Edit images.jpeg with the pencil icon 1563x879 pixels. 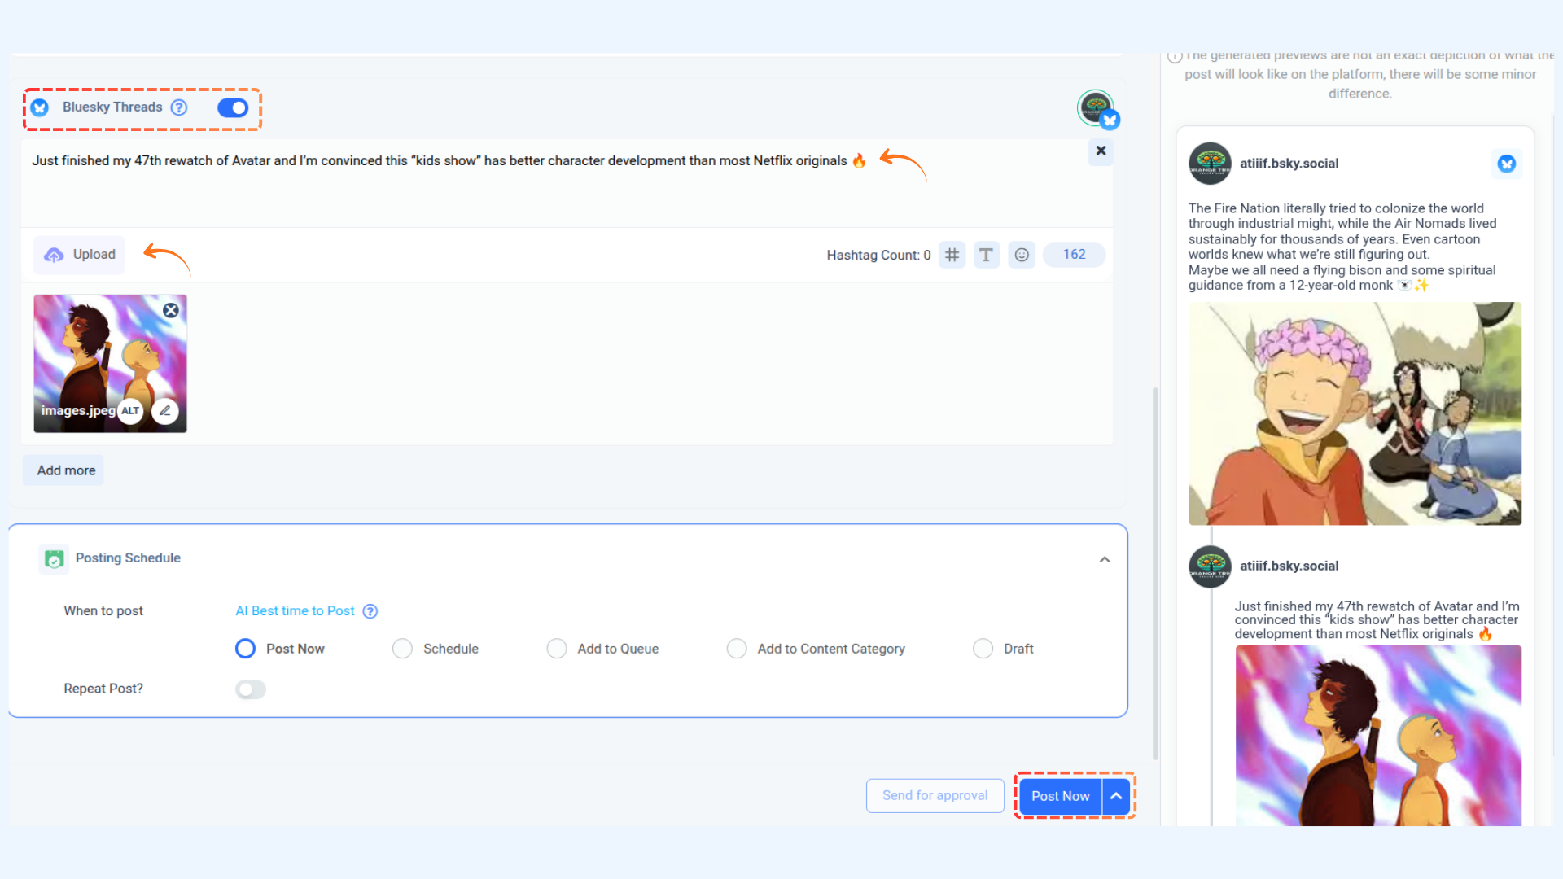point(165,411)
